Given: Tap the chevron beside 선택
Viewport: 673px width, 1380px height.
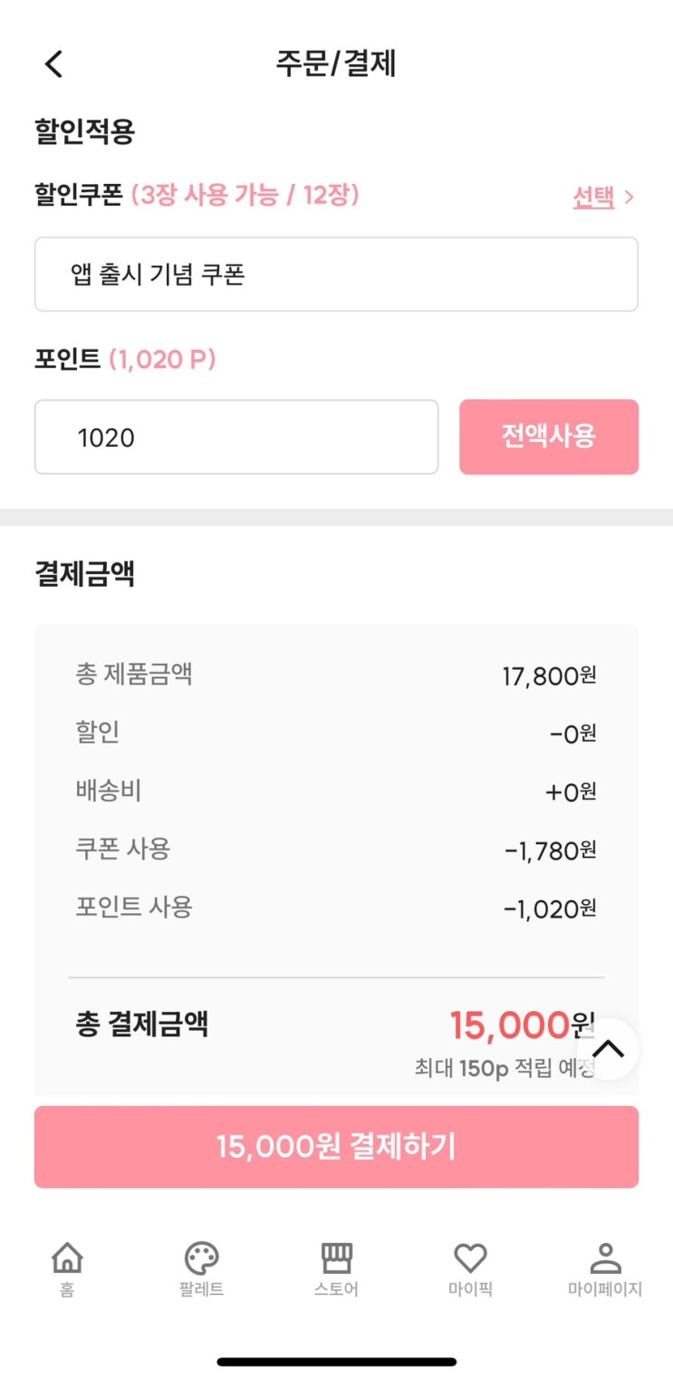Looking at the screenshot, I should pyautogui.click(x=630, y=198).
